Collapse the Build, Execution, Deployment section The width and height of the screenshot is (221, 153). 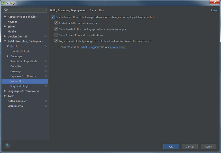[5, 41]
